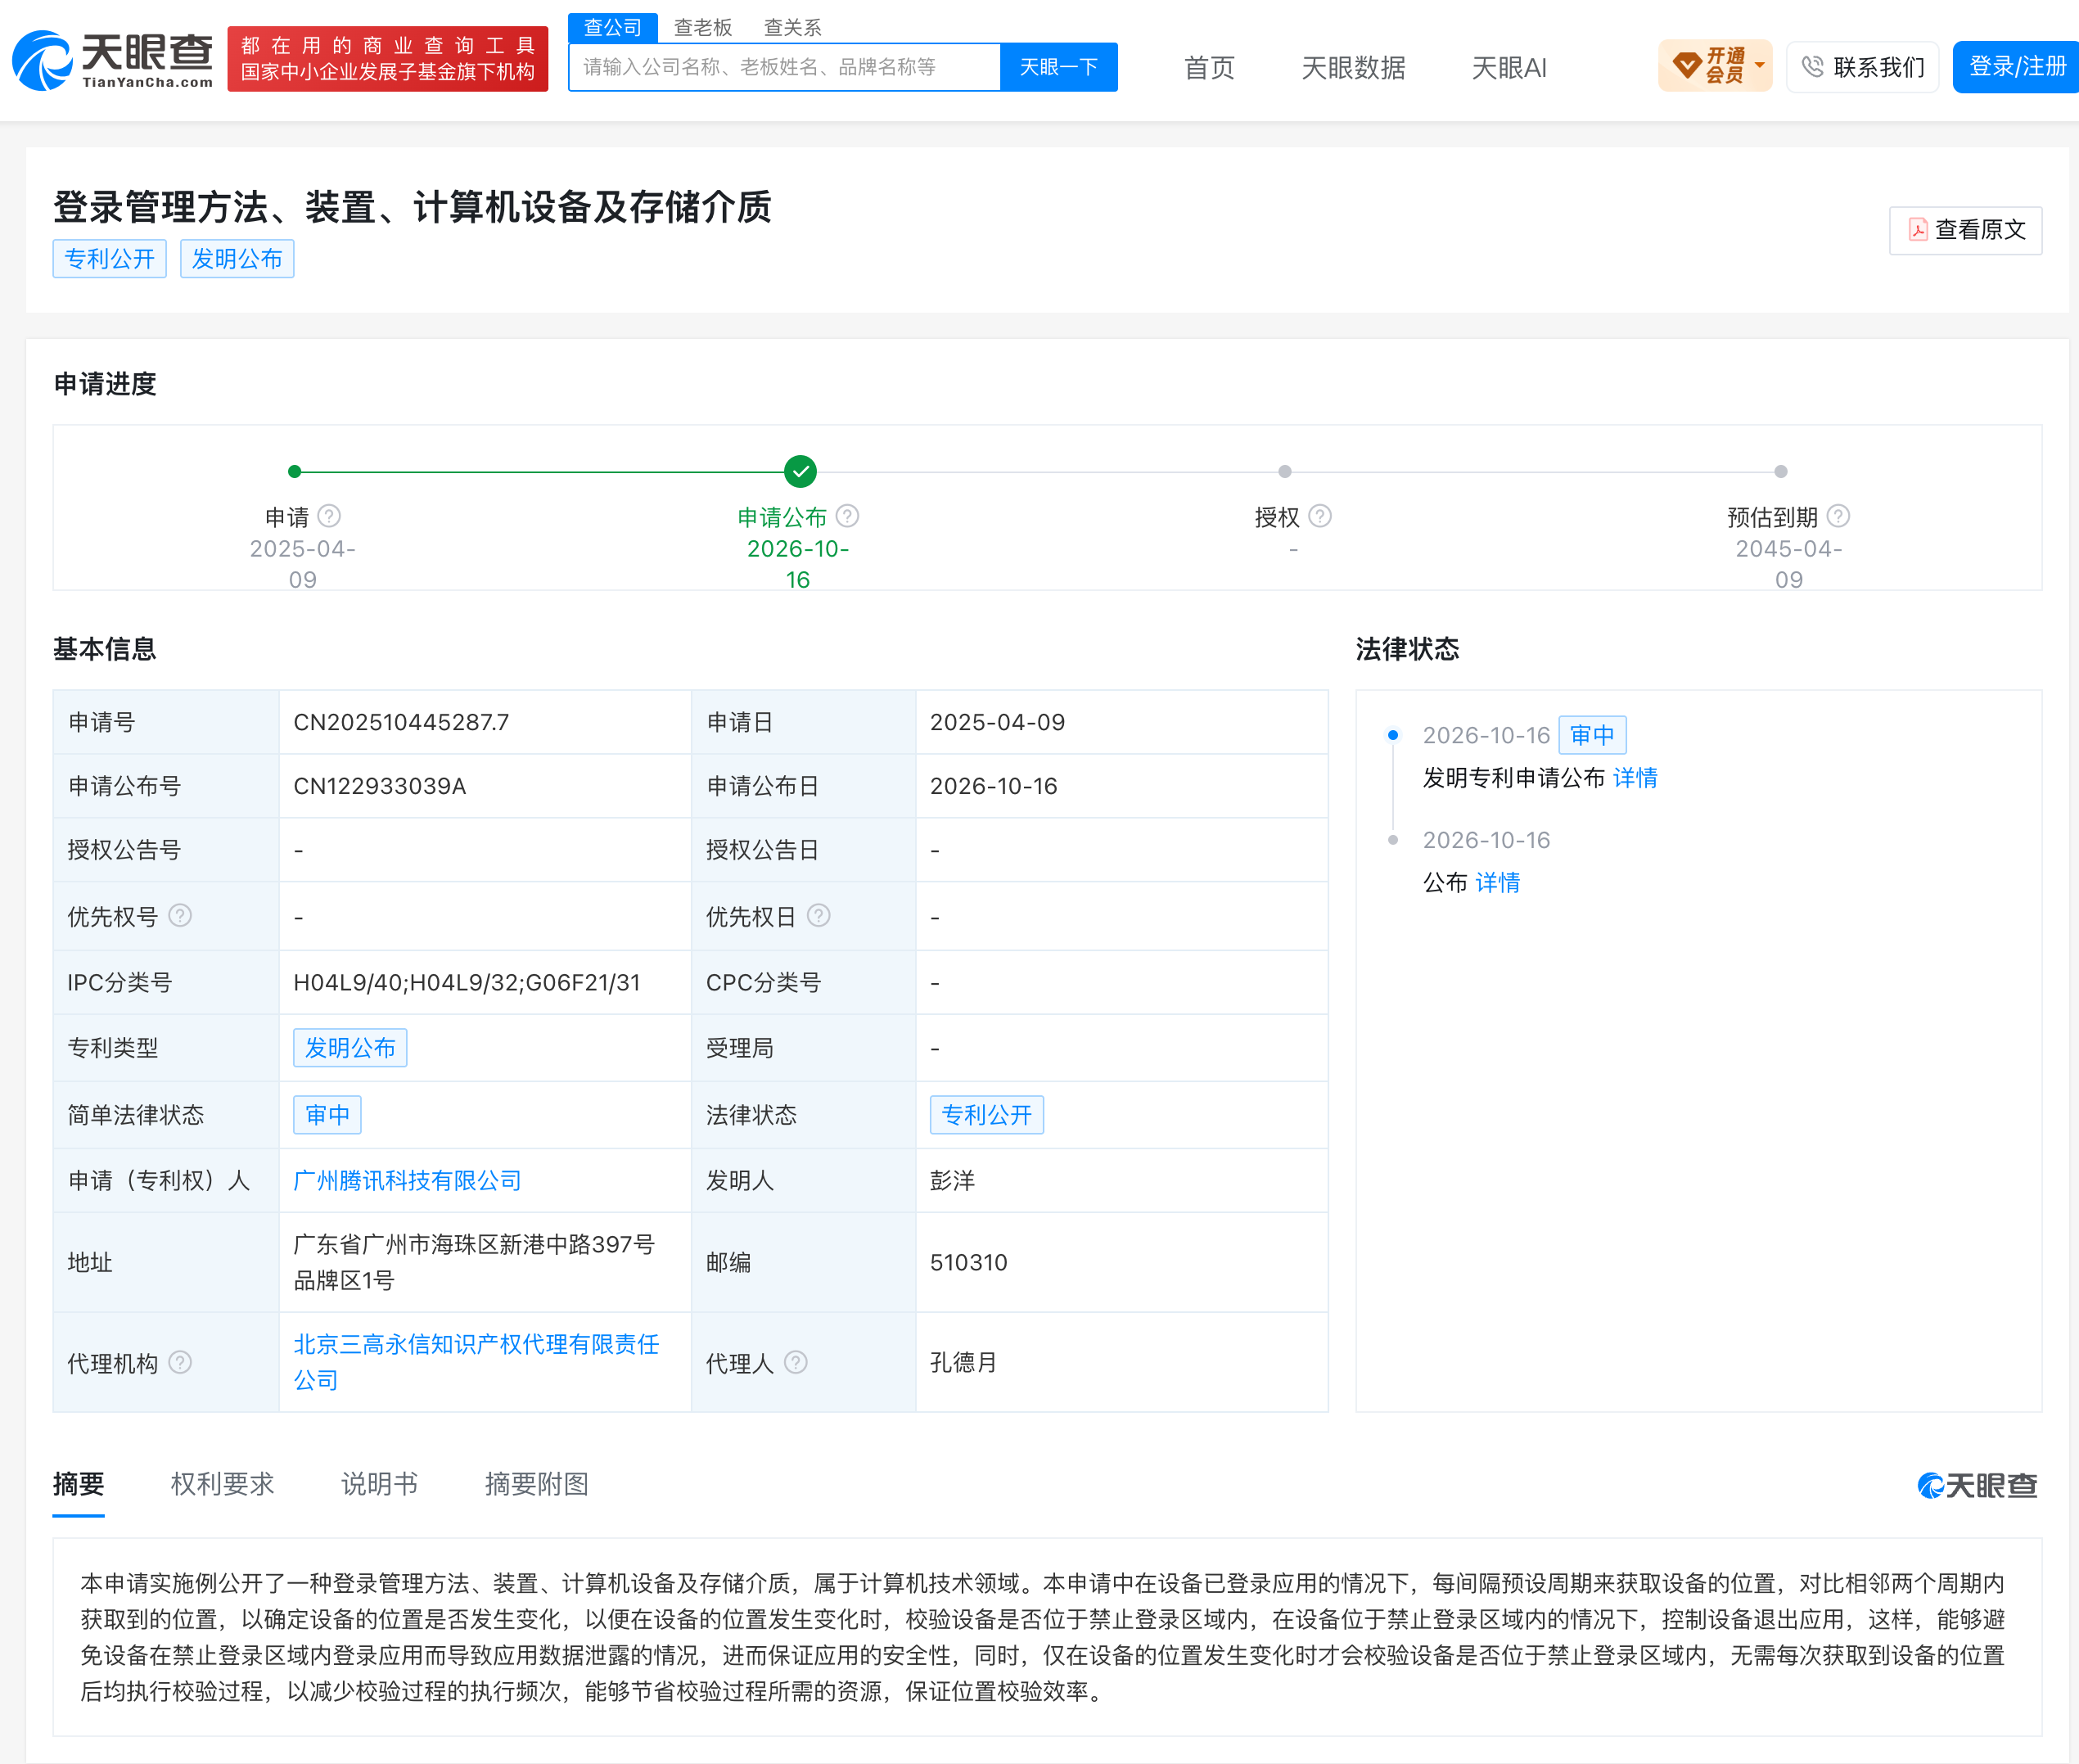Screen dimensions: 2079x1764
Task: Click the 天眼一下 search button
Action: pos(1059,67)
